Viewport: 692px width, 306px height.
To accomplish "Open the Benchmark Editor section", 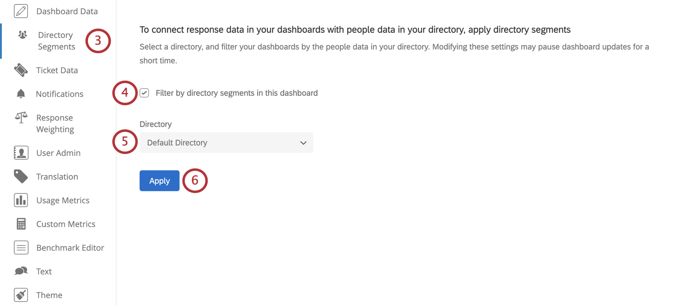I will point(70,247).
